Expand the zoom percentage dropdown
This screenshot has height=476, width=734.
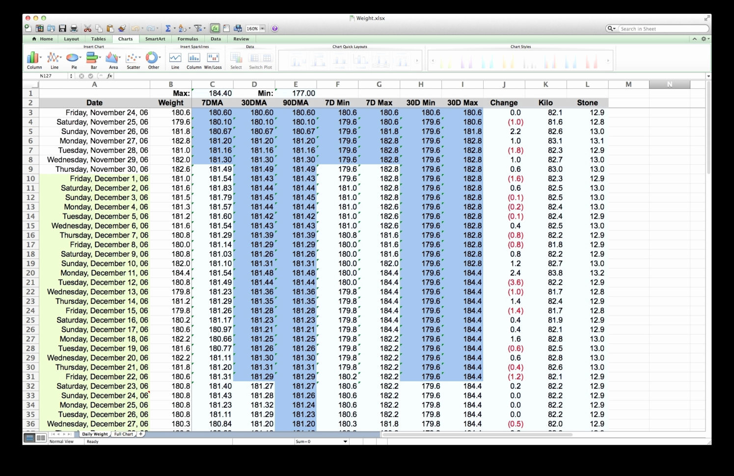pos(262,28)
